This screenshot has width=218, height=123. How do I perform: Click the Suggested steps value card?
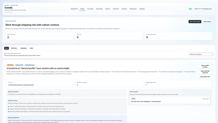coord(178,84)
